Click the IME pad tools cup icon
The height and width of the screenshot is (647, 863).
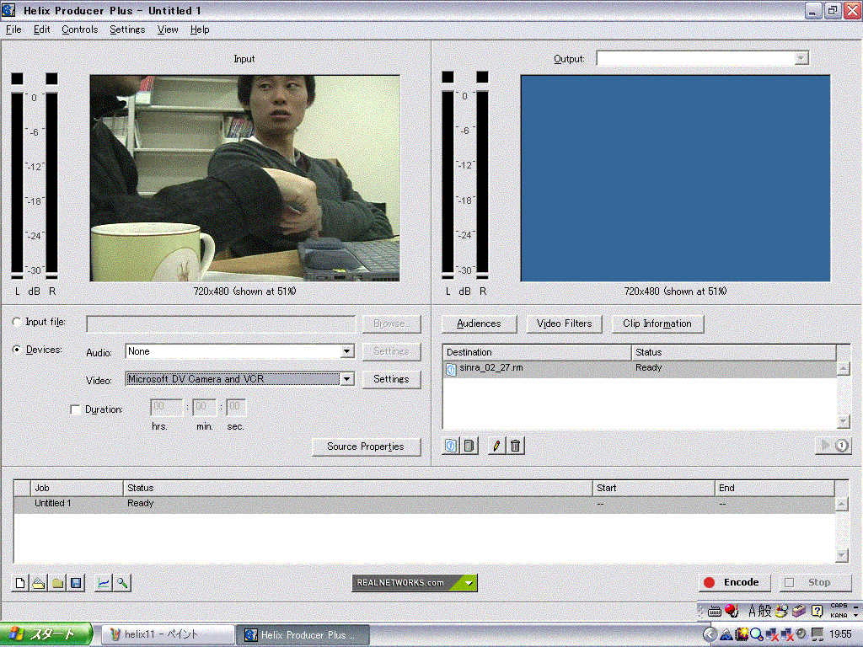tap(781, 611)
